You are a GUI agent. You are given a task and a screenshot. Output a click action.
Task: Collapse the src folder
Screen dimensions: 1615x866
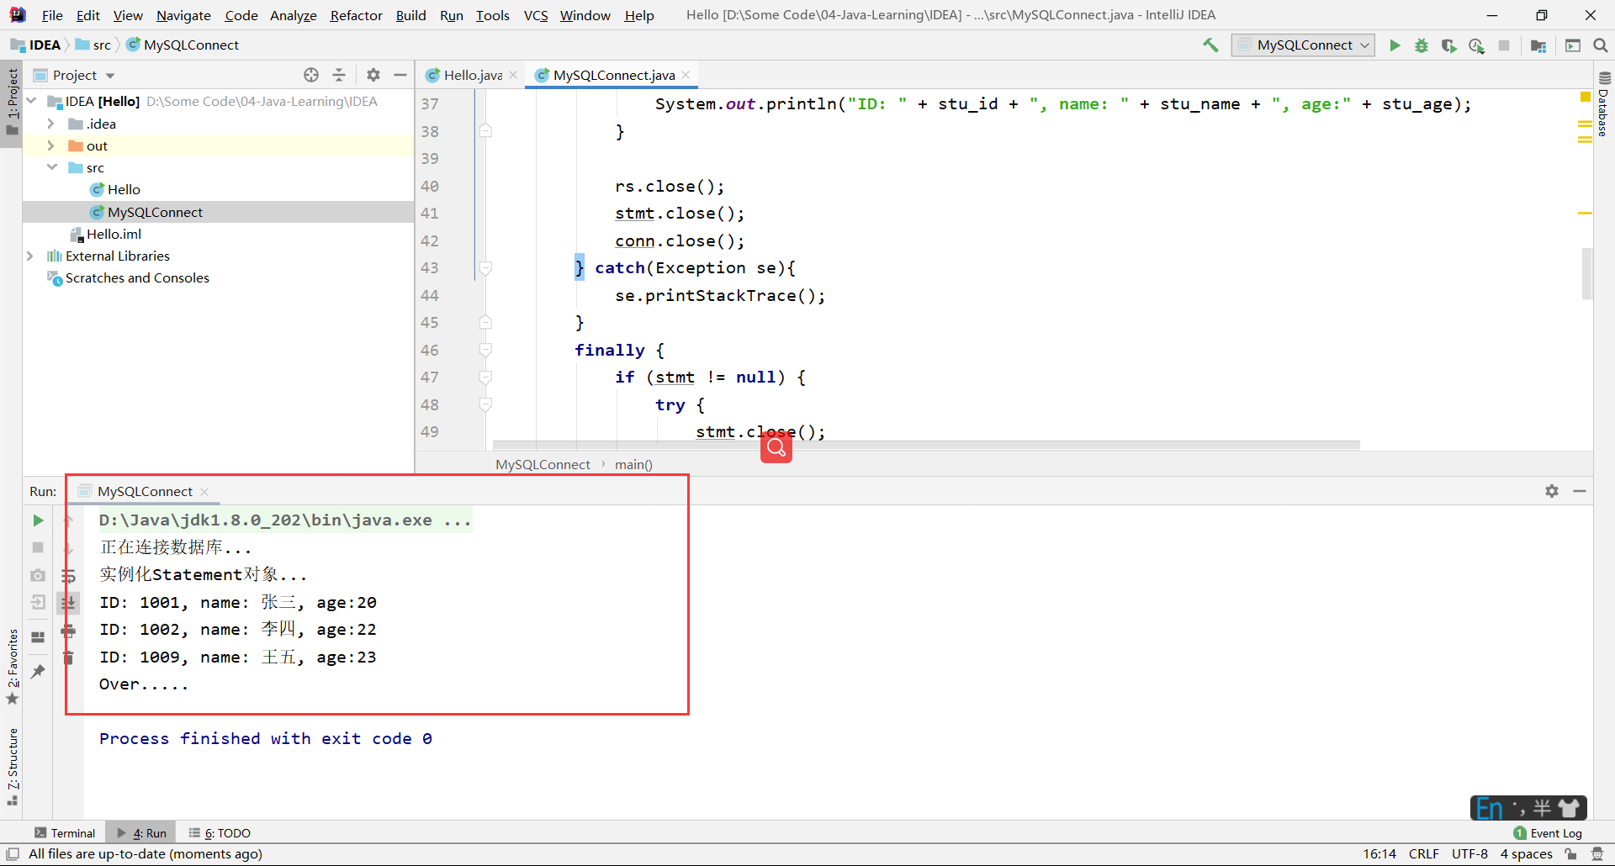(x=51, y=167)
